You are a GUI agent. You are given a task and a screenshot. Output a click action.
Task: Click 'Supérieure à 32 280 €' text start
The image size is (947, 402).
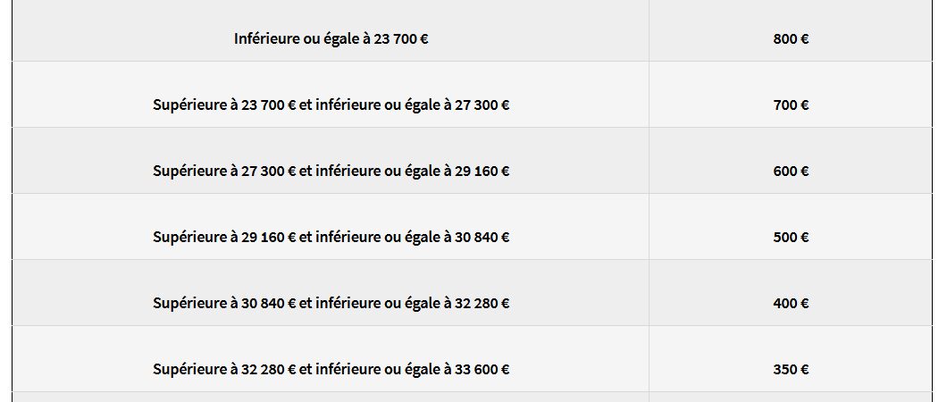[x=224, y=370]
